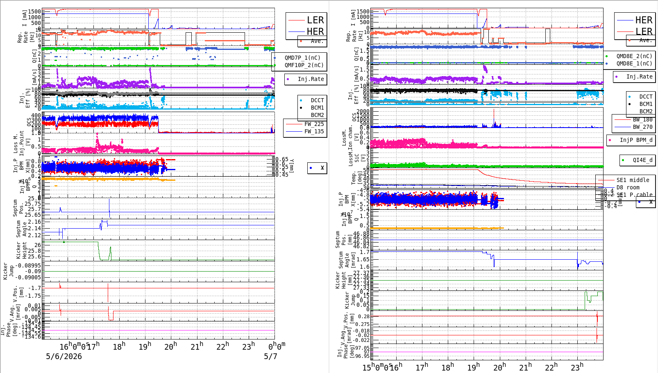Click the red line sample for SE1 middle
This screenshot has width=658, height=373.
point(606,180)
